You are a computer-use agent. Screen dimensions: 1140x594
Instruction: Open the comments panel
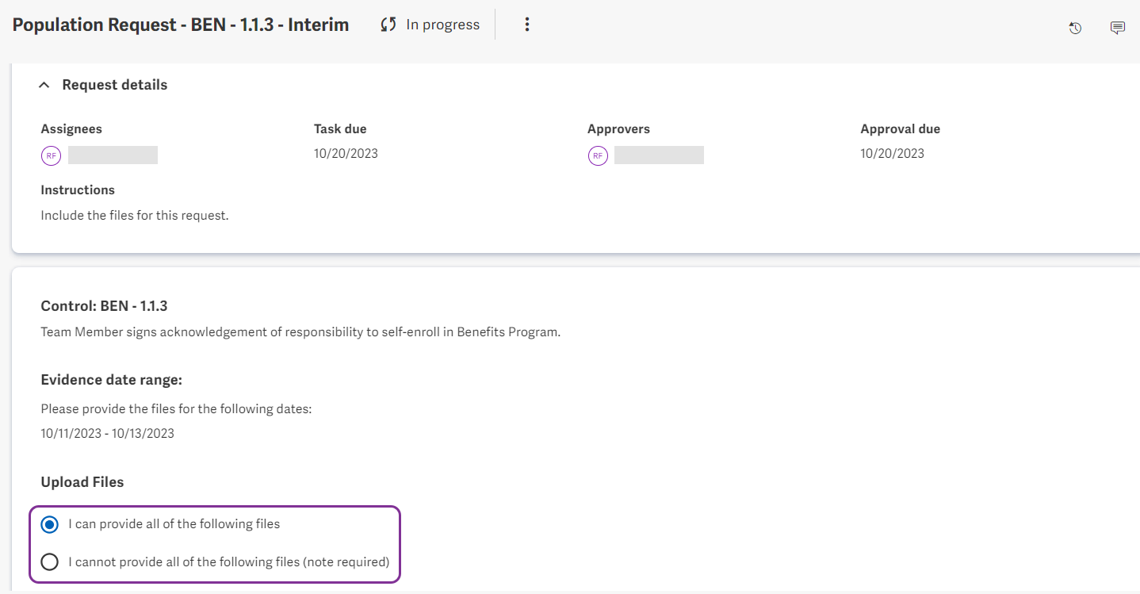tap(1118, 28)
